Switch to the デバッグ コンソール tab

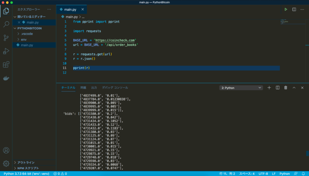[115, 87]
